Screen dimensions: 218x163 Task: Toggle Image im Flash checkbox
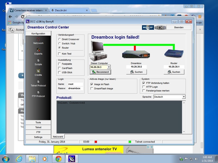pyautogui.click(x=92, y=84)
